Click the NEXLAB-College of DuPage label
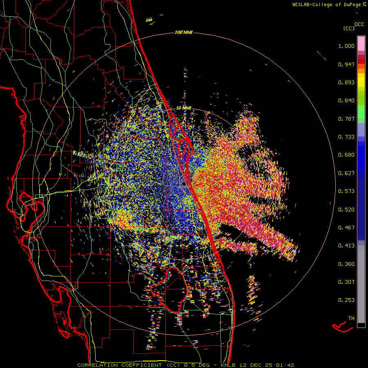The width and height of the screenshot is (368, 368). coord(326,4)
